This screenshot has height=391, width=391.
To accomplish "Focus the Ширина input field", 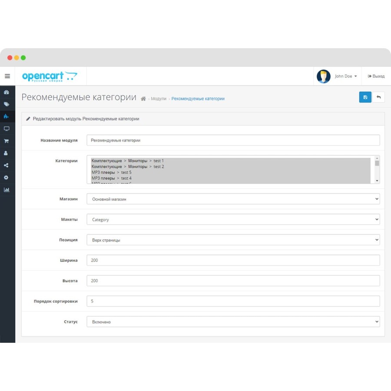I will 233,260.
